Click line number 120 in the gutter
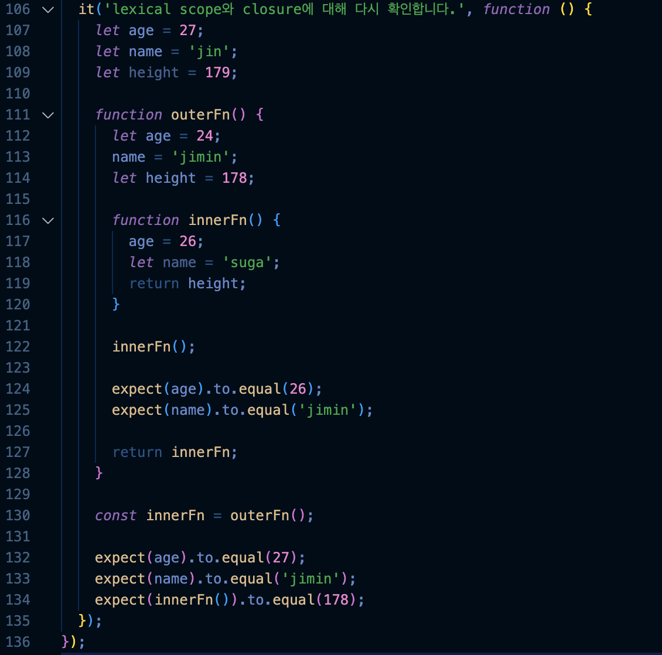Viewport: 662px width, 655px height. click(x=18, y=304)
